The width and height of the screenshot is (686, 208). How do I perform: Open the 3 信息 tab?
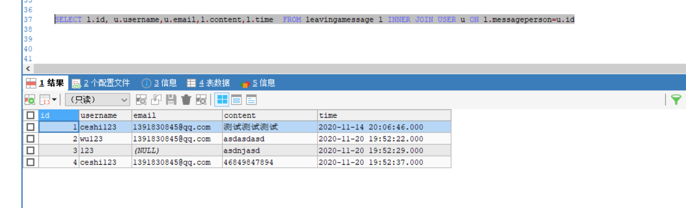(x=159, y=83)
